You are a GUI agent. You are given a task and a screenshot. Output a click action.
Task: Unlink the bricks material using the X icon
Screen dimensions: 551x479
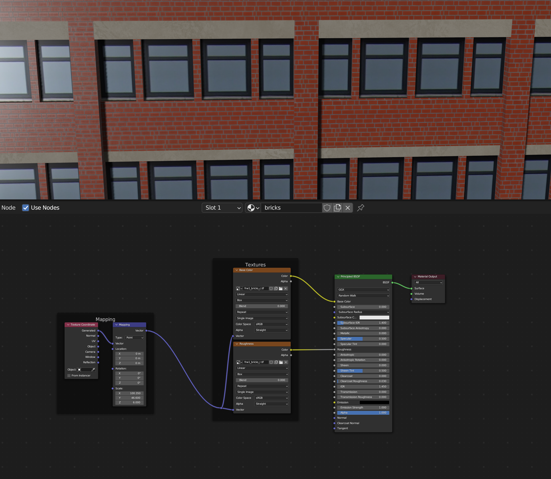(348, 208)
